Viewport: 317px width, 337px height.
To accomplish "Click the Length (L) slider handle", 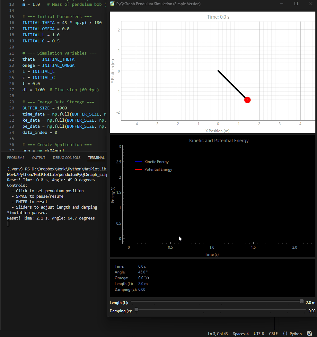I will [x=302, y=301].
